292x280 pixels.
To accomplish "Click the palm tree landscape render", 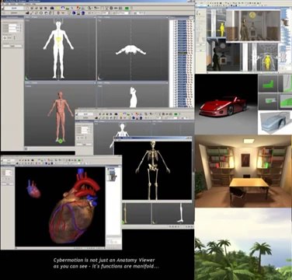I will [x=243, y=244].
